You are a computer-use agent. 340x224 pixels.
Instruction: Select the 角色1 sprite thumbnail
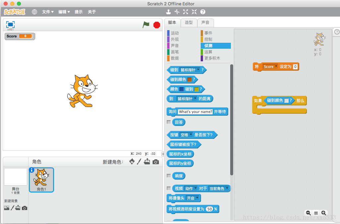point(41,180)
